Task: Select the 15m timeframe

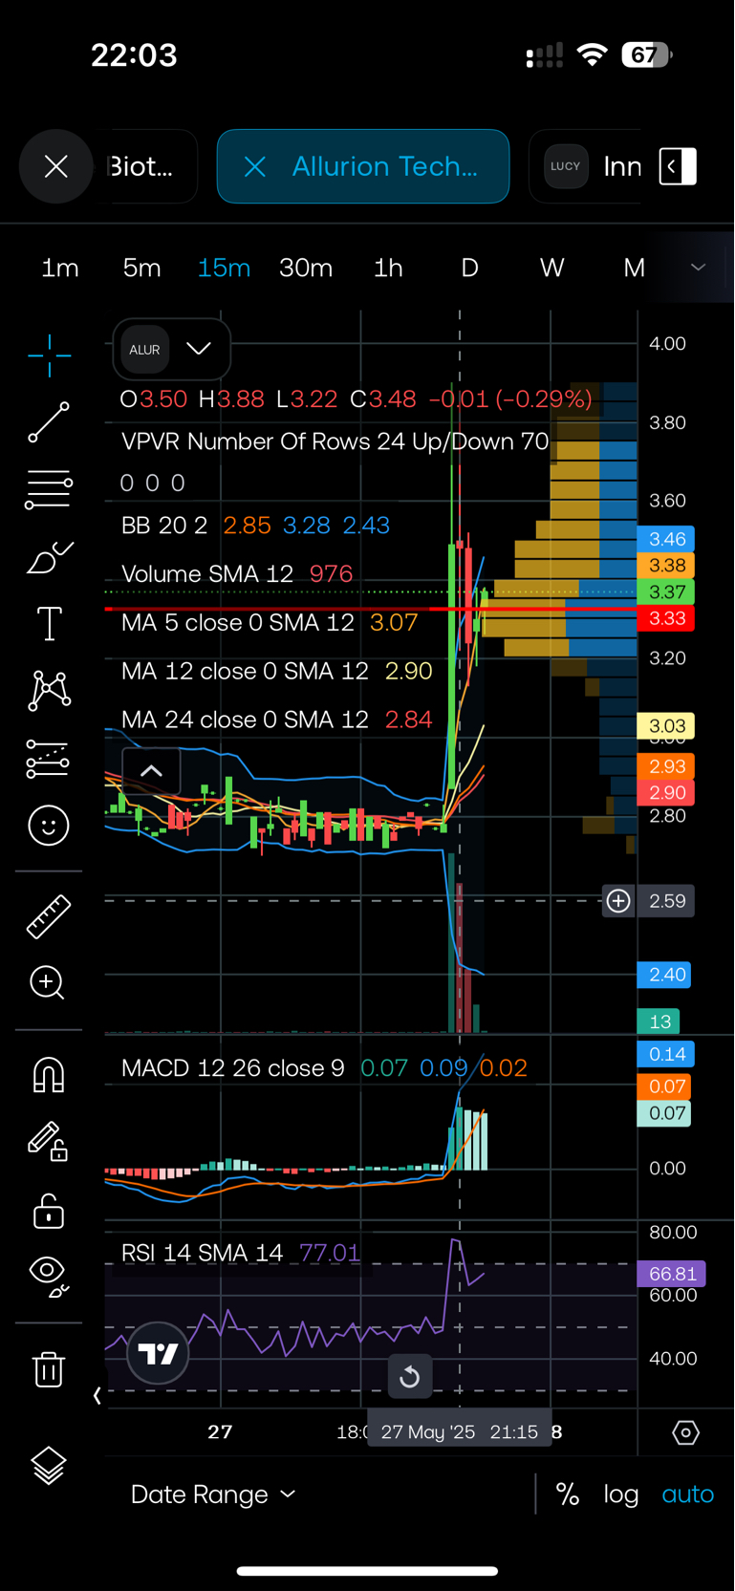Action: point(224,268)
